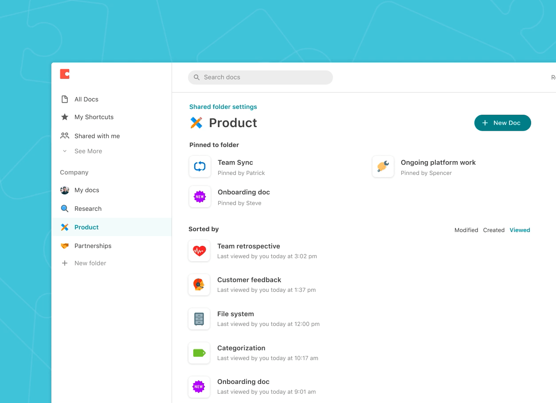Click 'Last viewed by you today at 3:02 pm'

pos(267,256)
